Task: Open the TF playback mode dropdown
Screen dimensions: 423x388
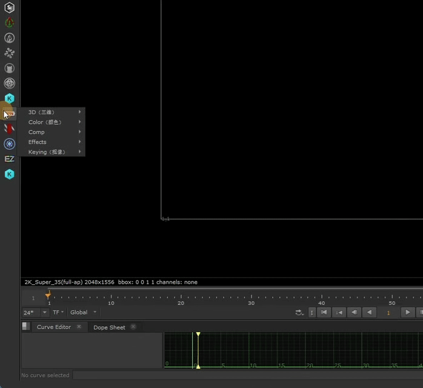Action: click(x=58, y=312)
